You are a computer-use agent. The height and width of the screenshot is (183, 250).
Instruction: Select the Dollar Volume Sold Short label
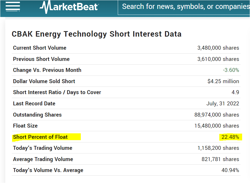tap(44, 81)
